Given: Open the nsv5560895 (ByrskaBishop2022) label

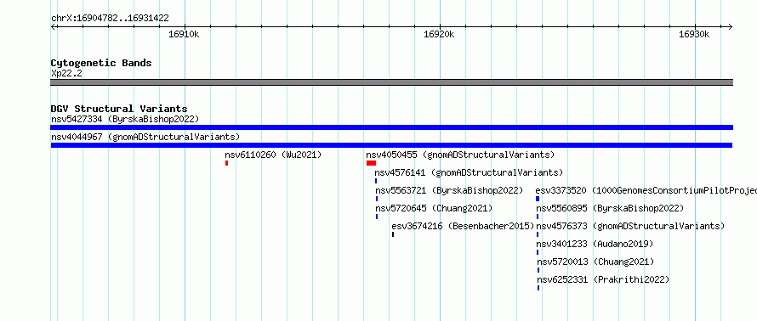Looking at the screenshot, I should point(610,208).
